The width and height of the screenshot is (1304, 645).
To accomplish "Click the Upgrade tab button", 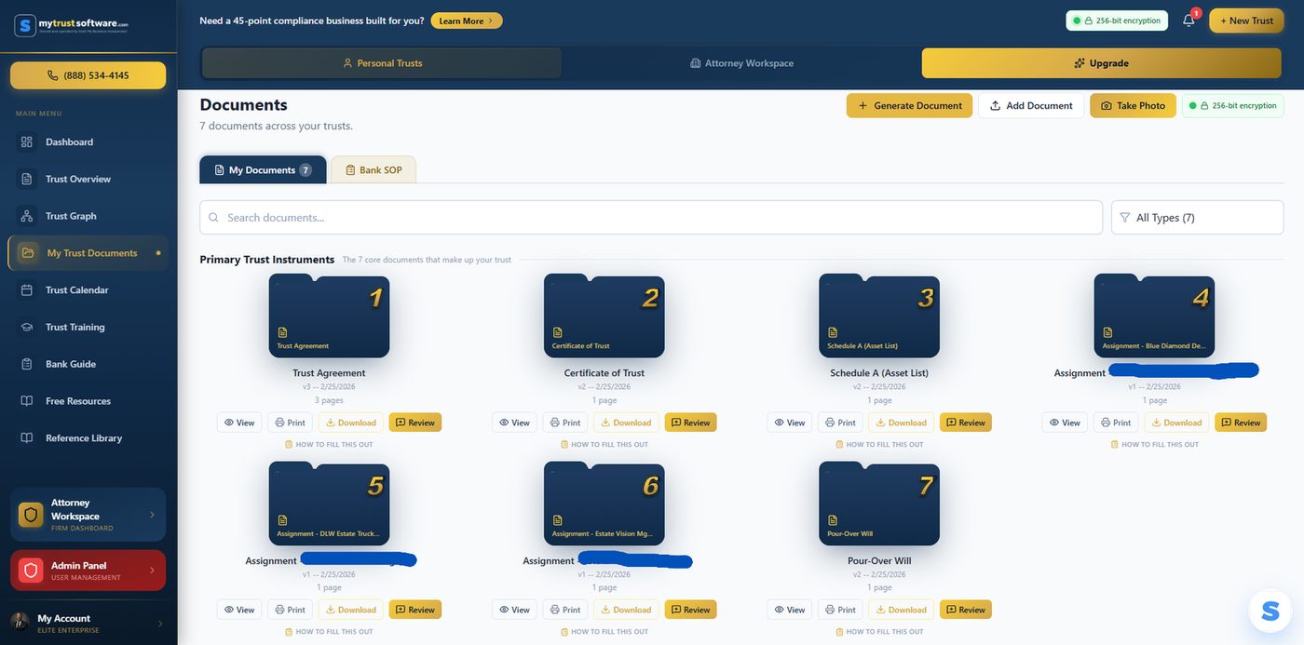I will pos(1101,63).
